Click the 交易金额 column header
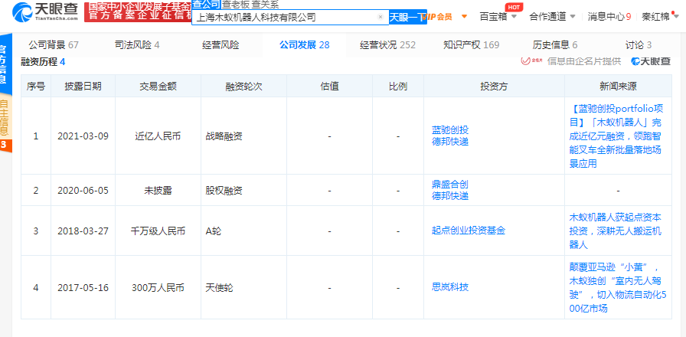 coord(158,87)
